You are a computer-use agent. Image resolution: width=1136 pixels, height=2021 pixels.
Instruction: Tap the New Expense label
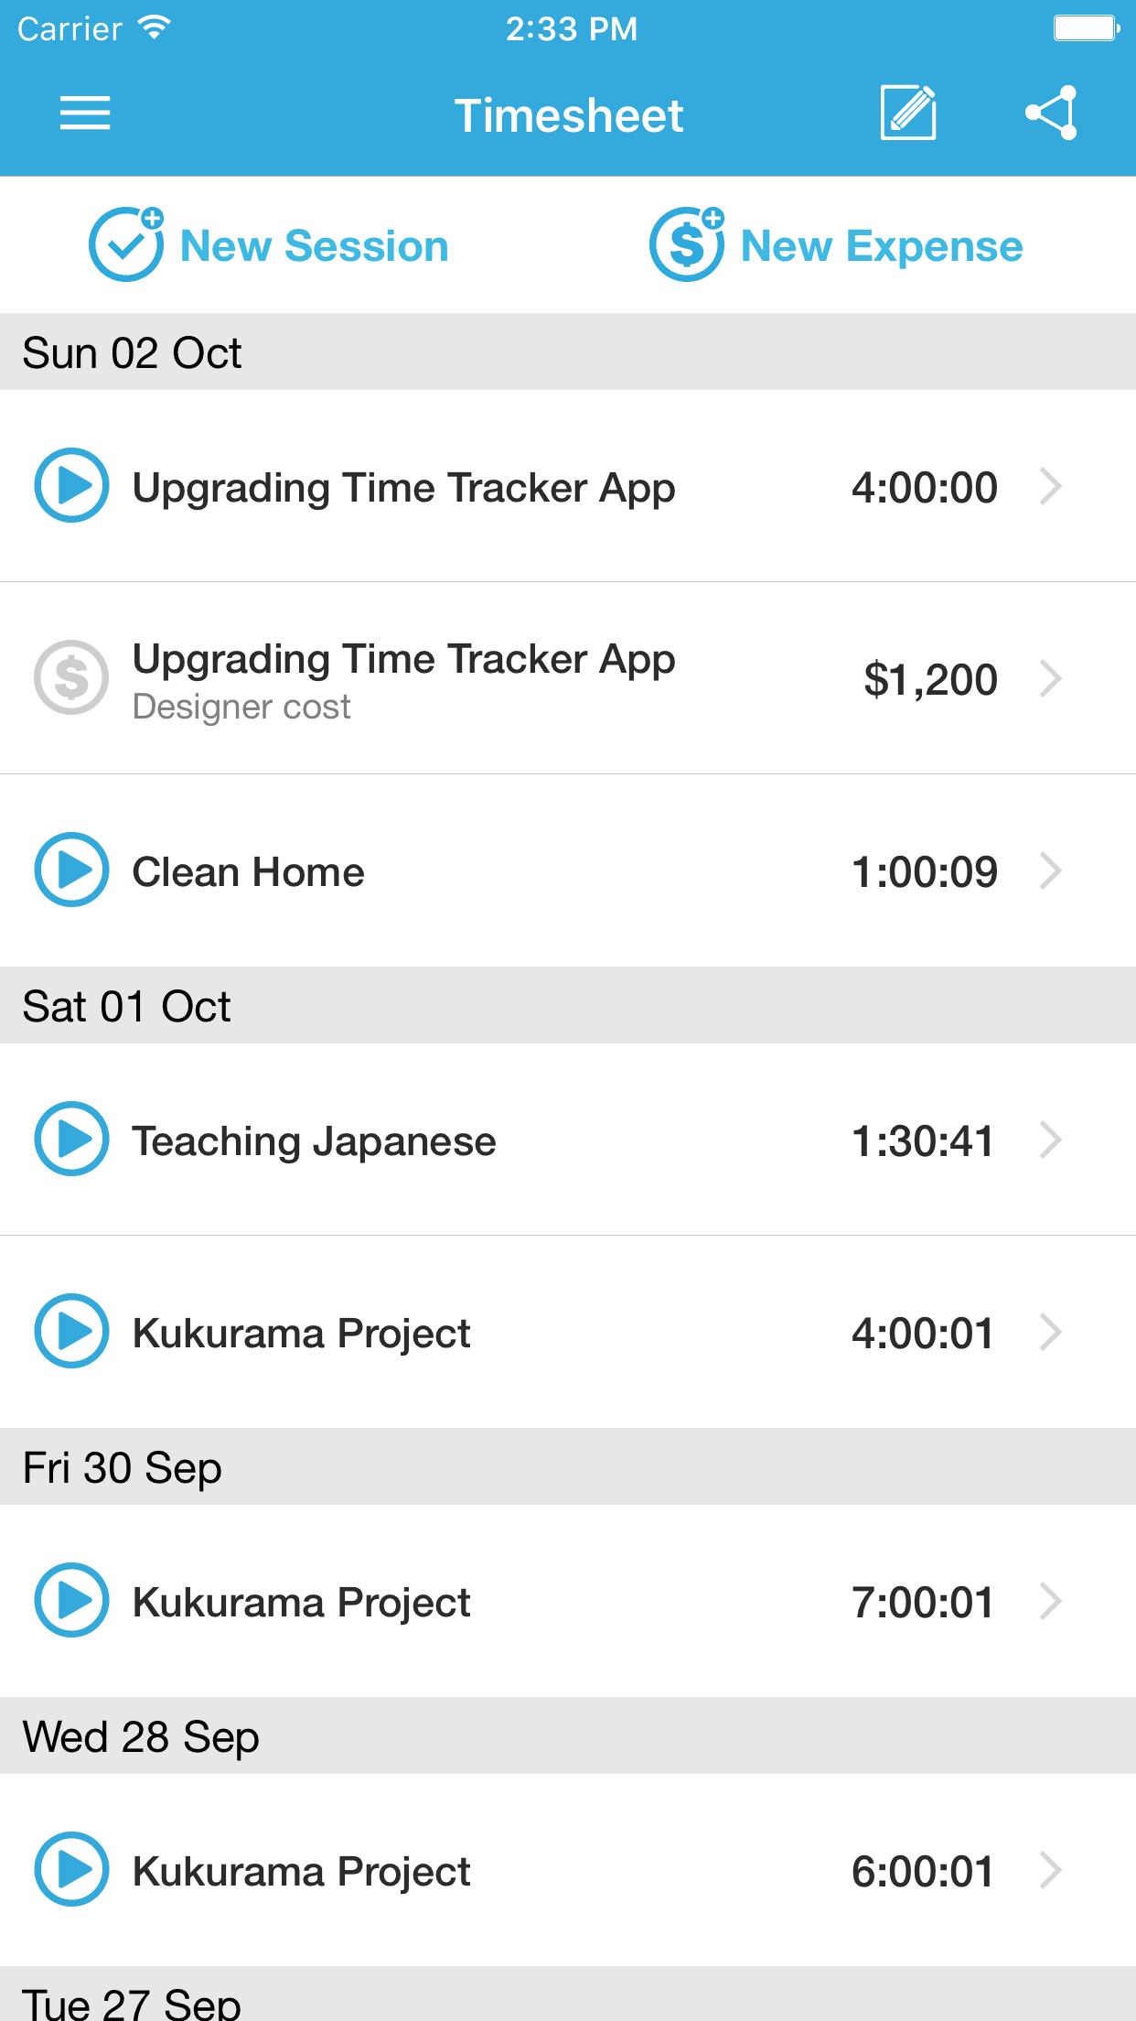881,246
